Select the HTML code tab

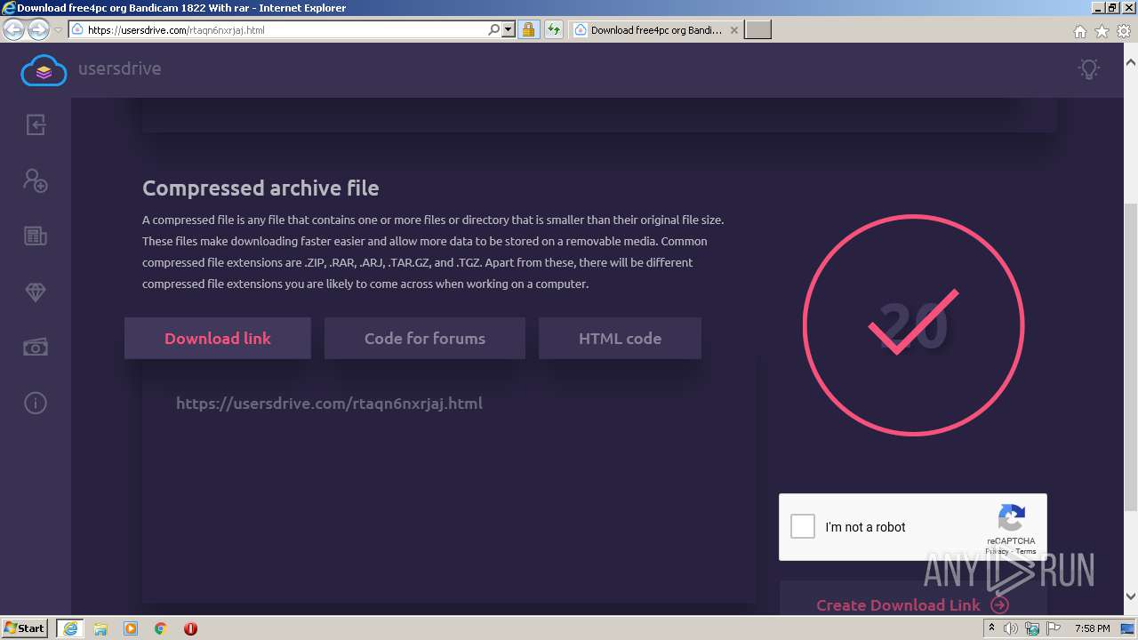[x=620, y=339]
